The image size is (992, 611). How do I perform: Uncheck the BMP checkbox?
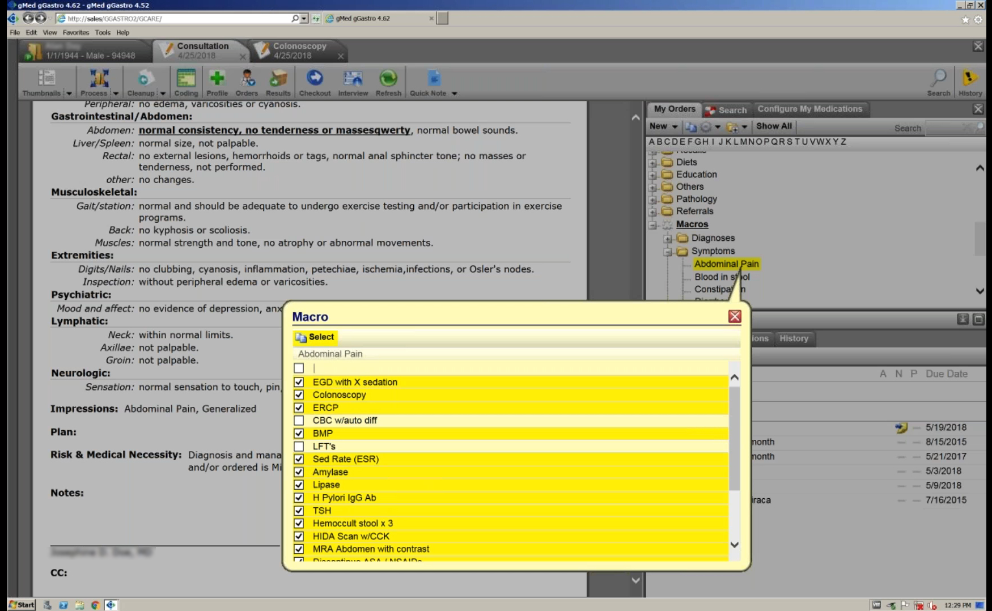pos(299,434)
